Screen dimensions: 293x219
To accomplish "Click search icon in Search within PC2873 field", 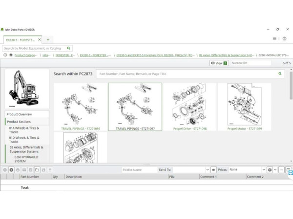I will 280,74.
